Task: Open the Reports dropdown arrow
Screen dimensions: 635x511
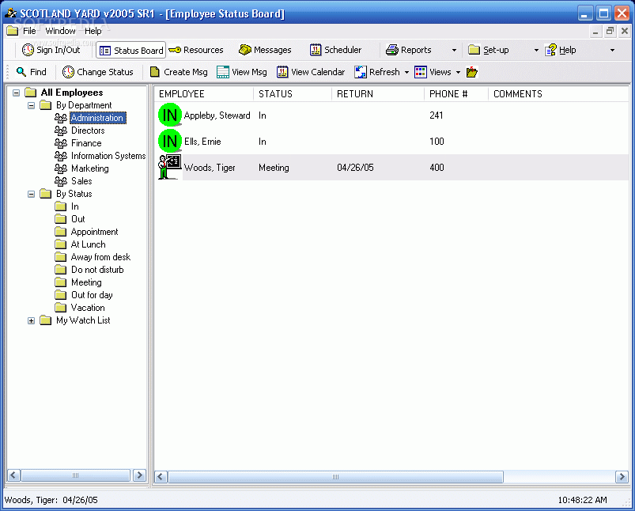Action: [454, 51]
